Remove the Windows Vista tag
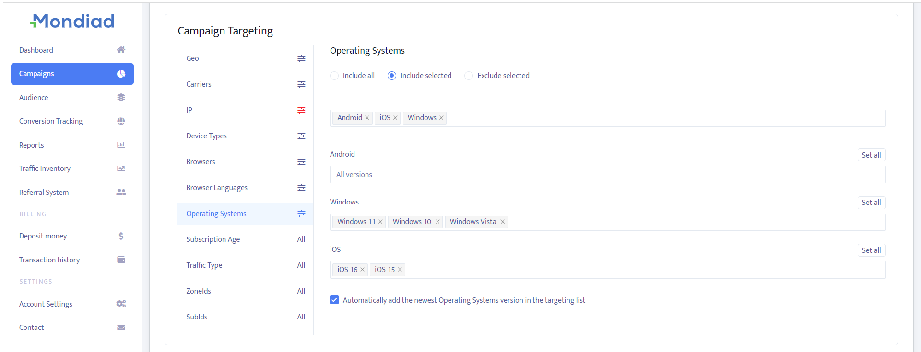The image size is (921, 352). click(503, 222)
